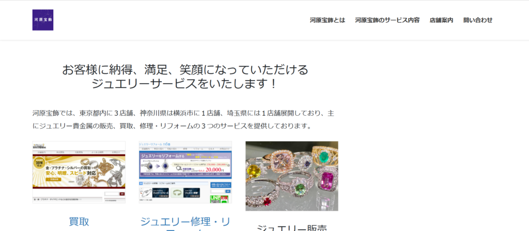
Task: Follow the 買取 heading link
Action: pos(79,222)
